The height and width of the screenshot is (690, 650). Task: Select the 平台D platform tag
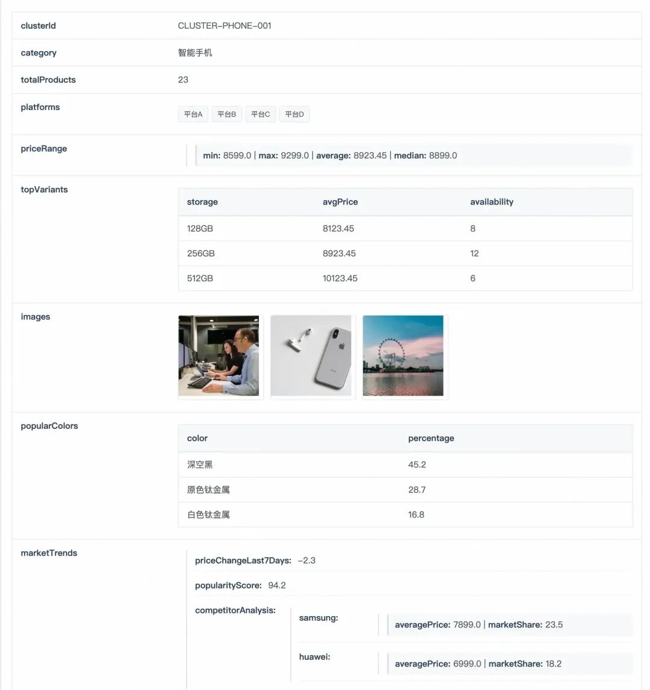point(294,114)
